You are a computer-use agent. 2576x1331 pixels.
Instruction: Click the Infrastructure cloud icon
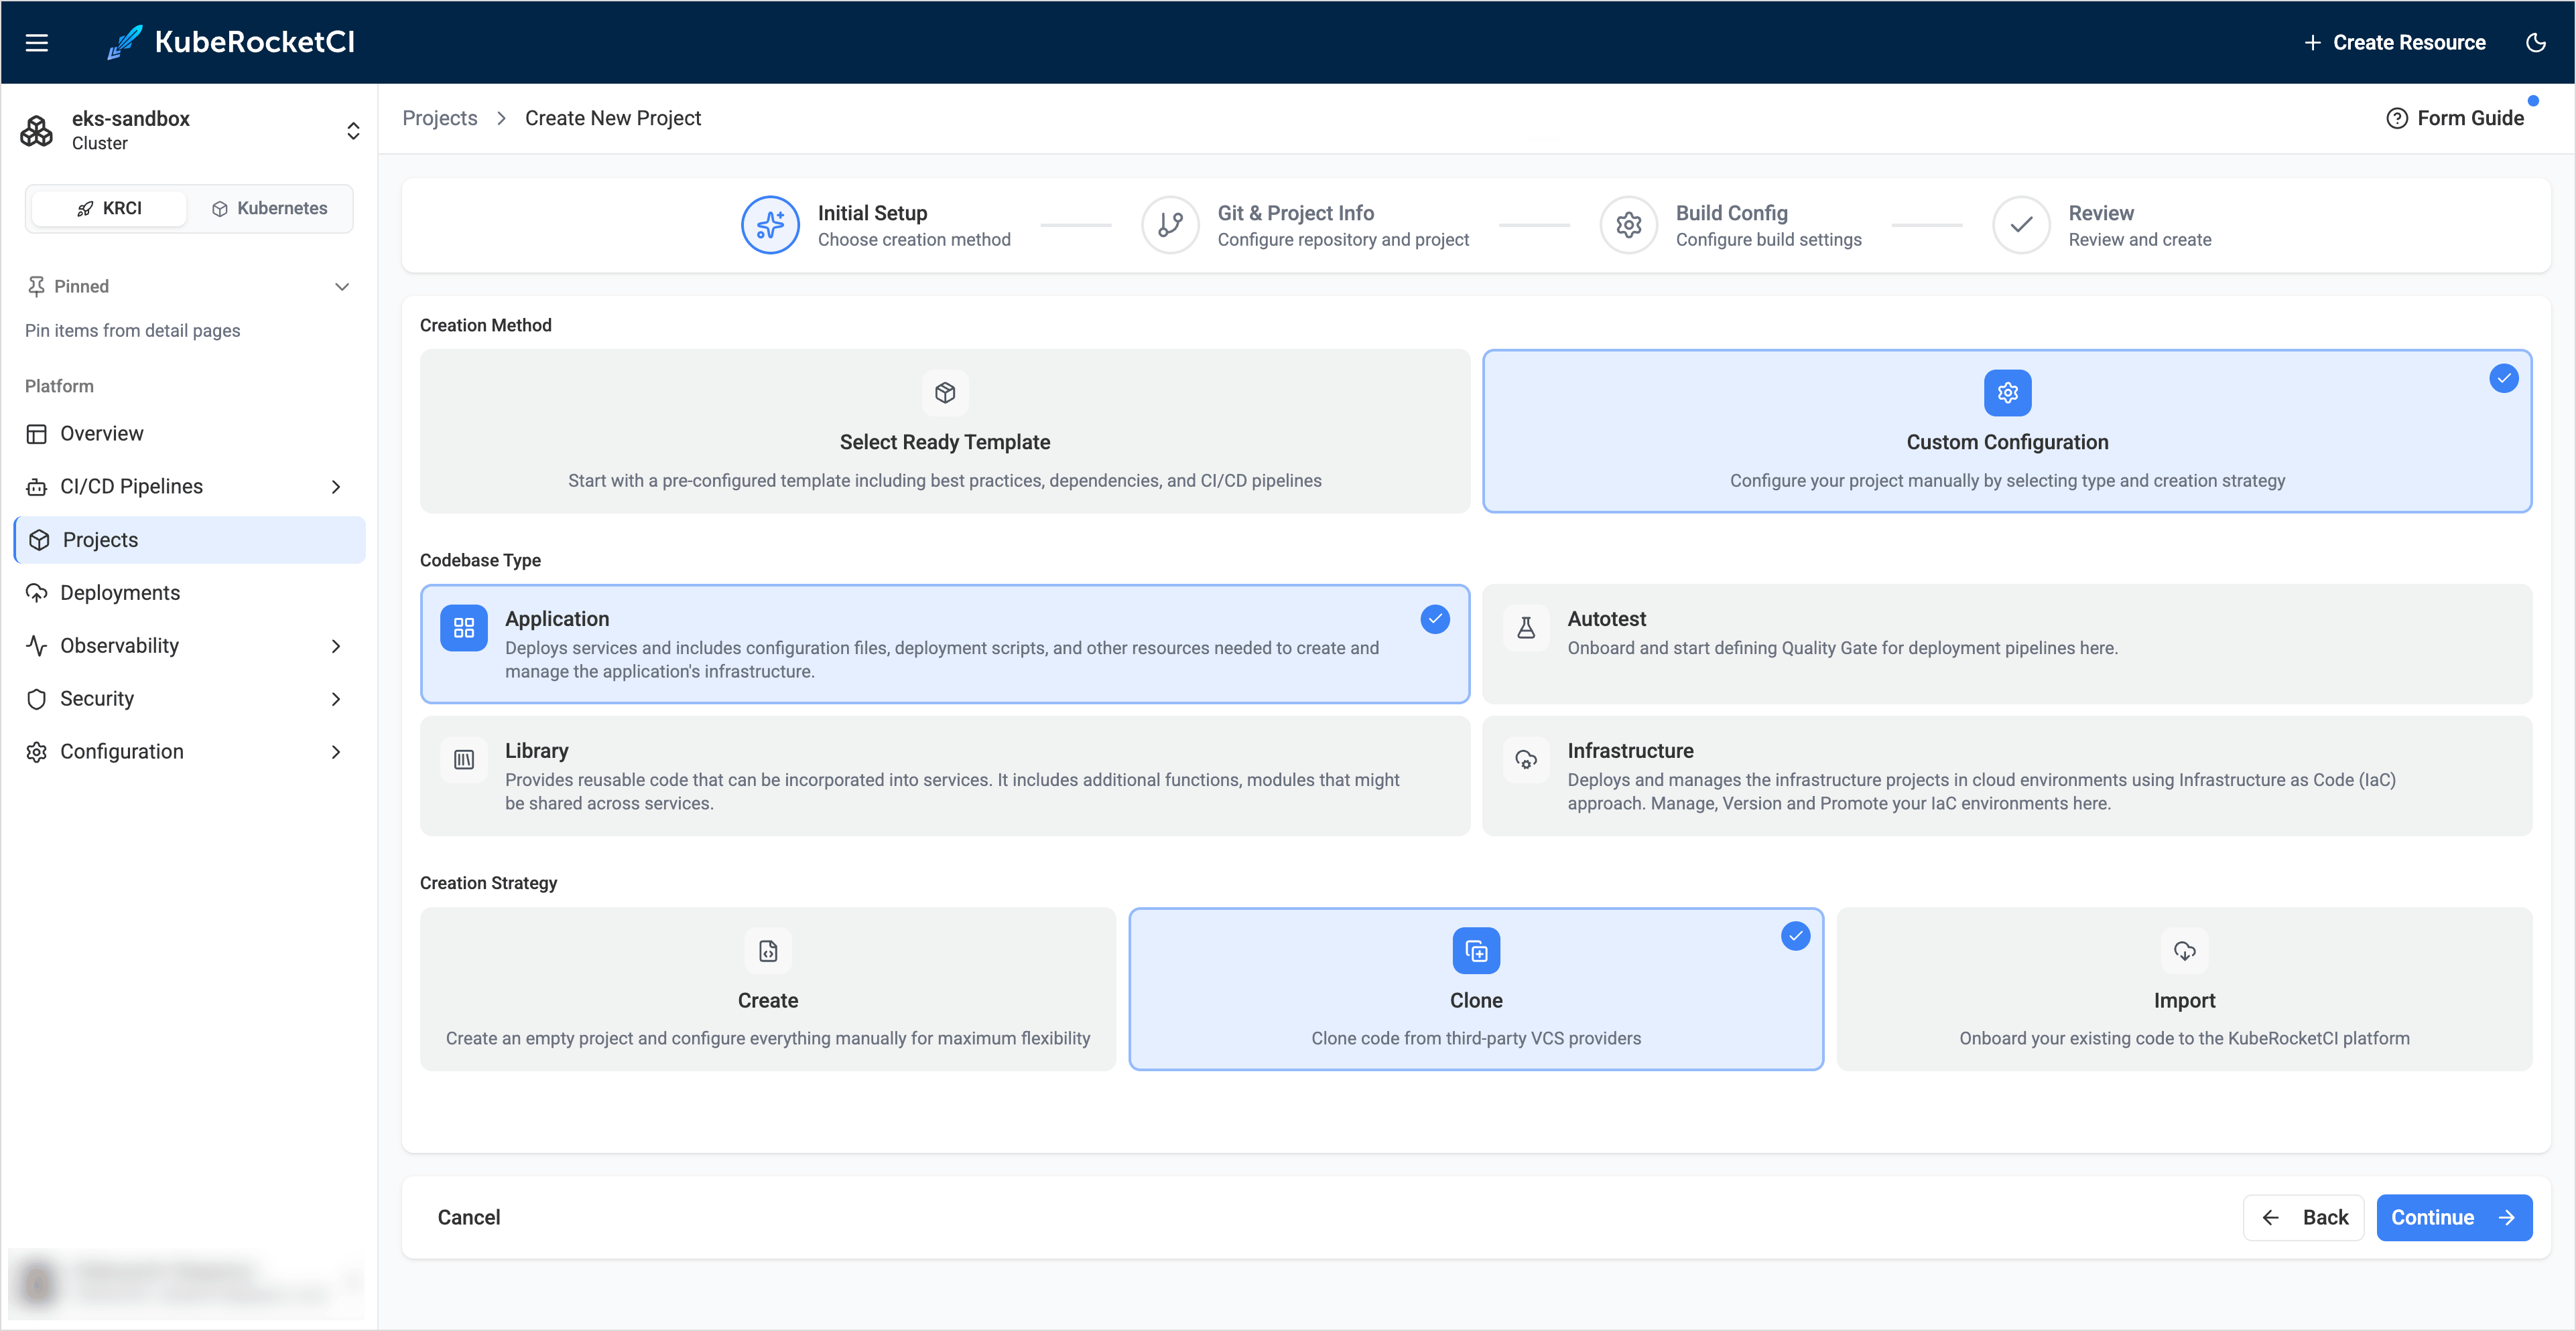tap(1526, 759)
